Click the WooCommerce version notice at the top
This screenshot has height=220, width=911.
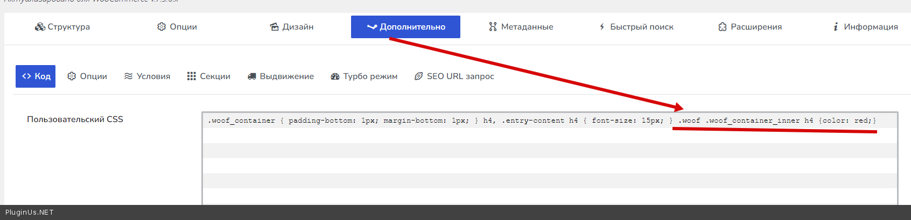tap(92, 2)
